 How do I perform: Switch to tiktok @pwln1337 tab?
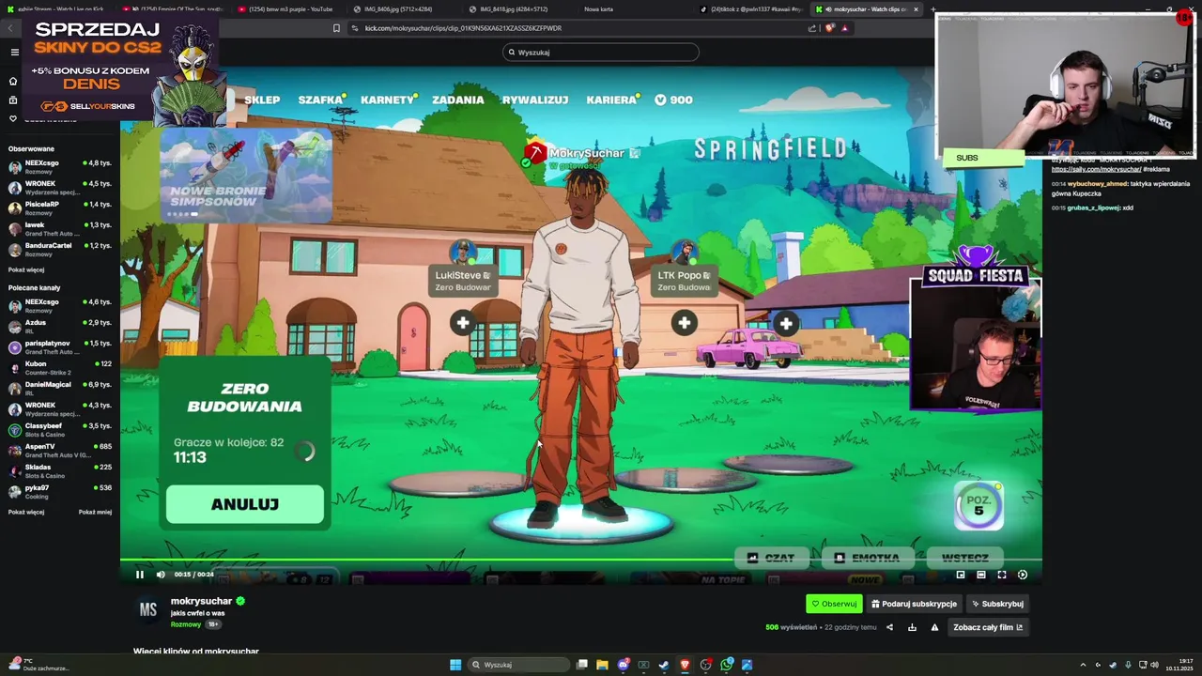click(x=751, y=9)
